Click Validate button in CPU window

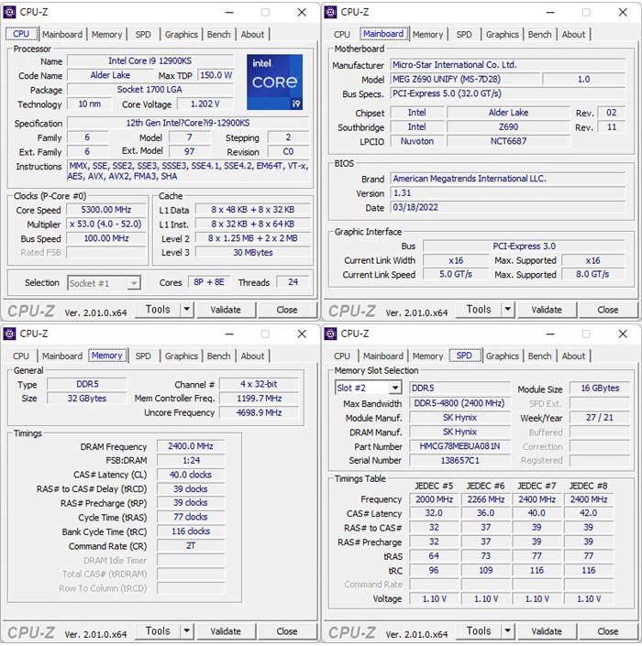[x=226, y=310]
